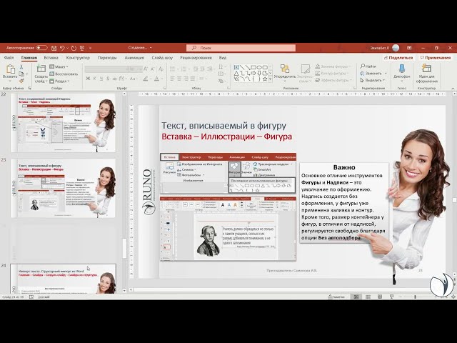Open the Customize Quick Access Toolbar arrow
The height and width of the screenshot is (343, 457).
point(91,48)
